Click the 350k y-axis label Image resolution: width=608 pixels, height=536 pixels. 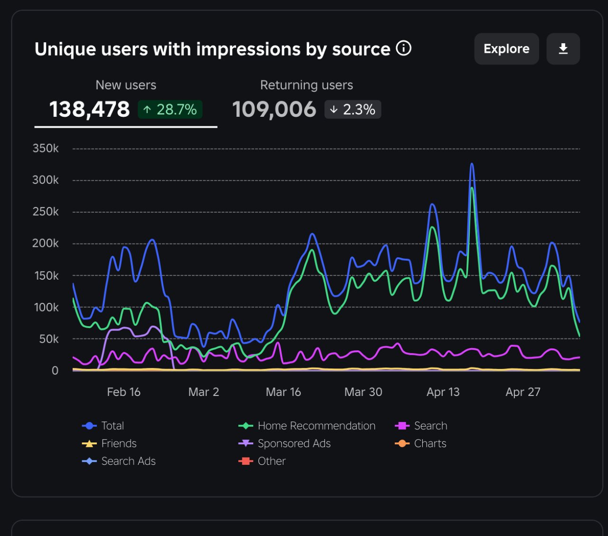(46, 149)
